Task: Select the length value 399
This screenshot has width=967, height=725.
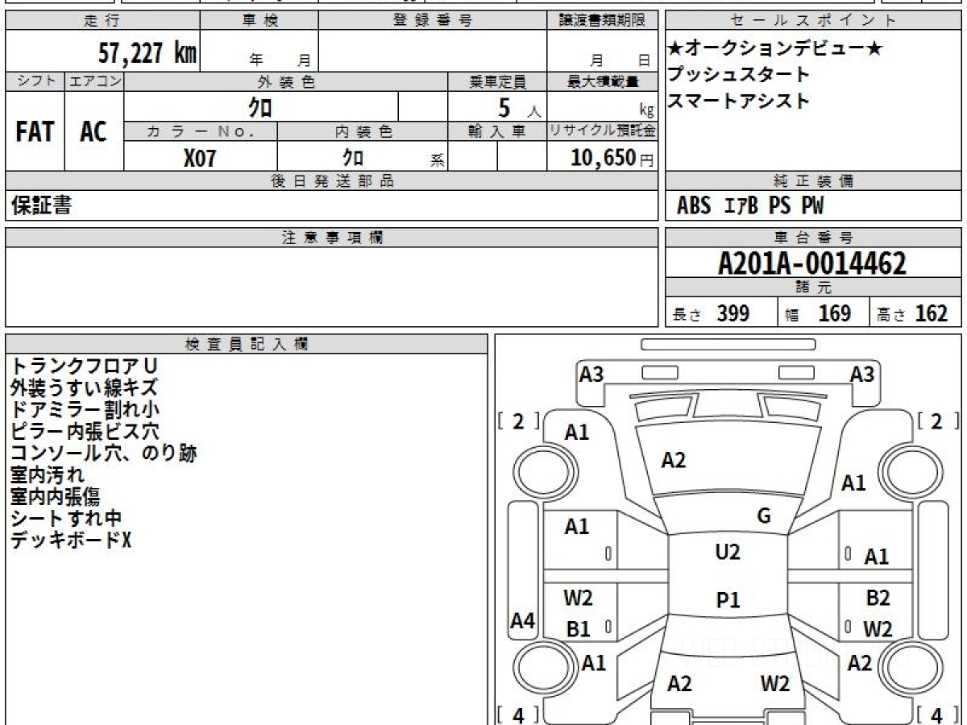Action: (x=733, y=313)
